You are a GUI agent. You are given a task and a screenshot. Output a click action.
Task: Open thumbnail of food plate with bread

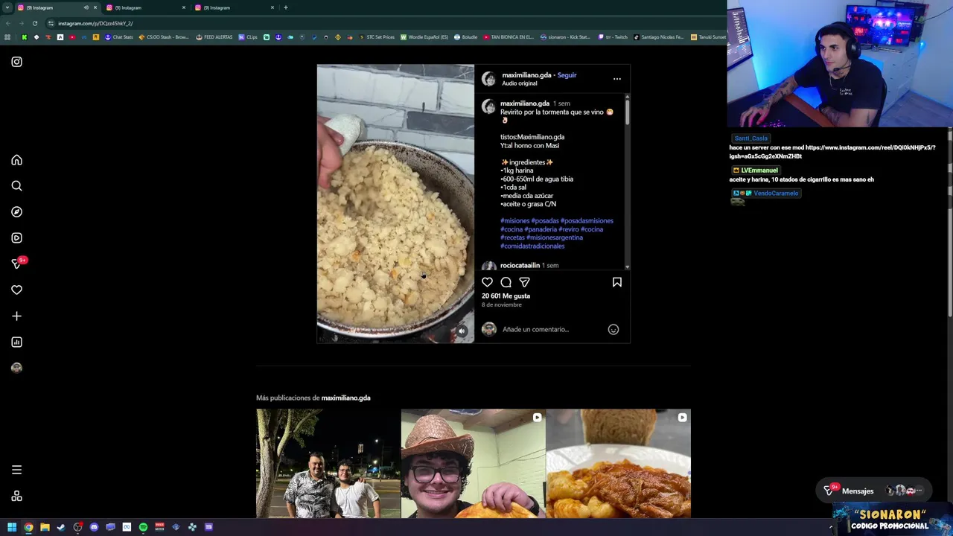tap(618, 463)
